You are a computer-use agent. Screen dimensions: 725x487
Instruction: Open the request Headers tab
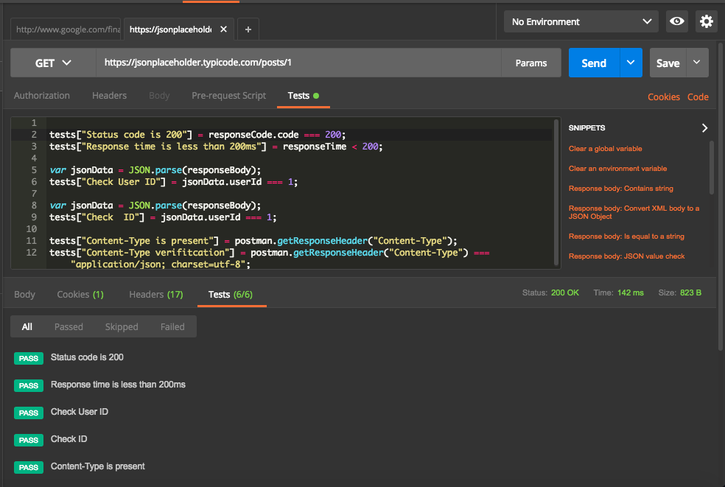[x=109, y=96]
